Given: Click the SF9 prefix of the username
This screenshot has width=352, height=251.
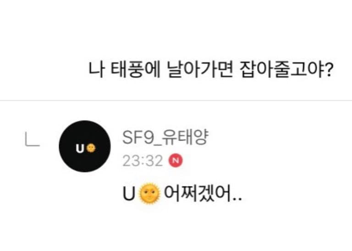Looking at the screenshot, I should pyautogui.click(x=137, y=138).
